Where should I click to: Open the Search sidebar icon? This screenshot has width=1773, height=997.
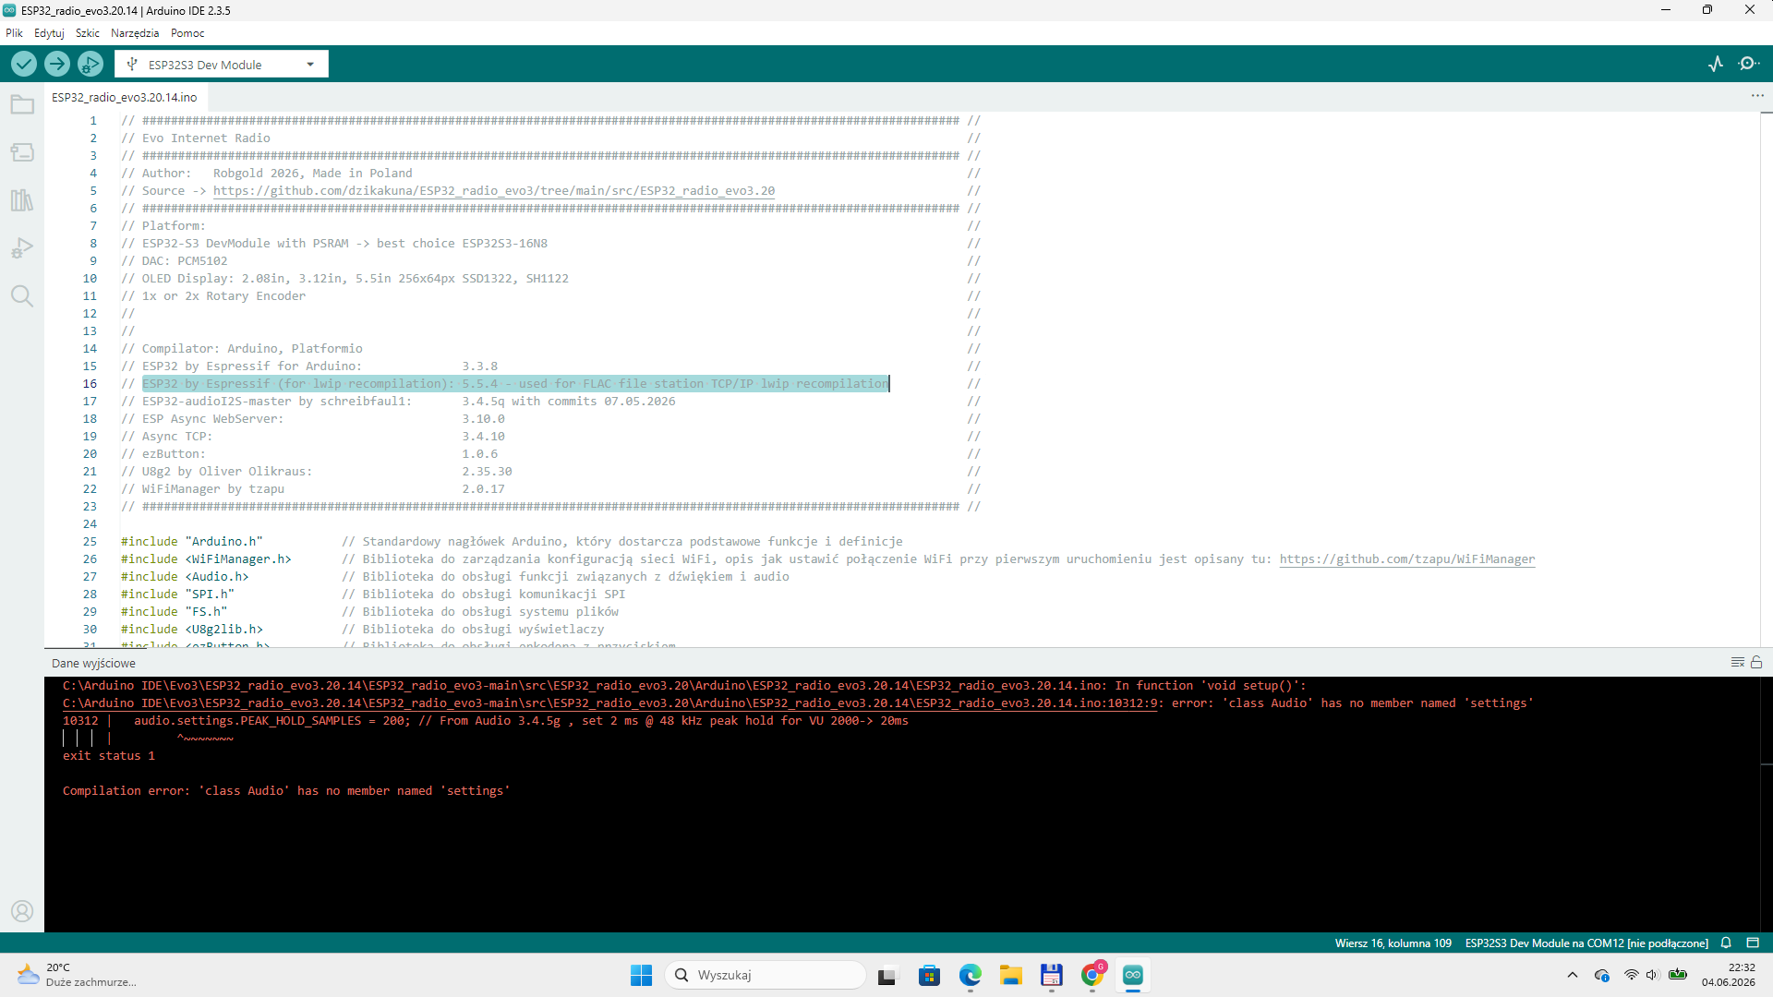pyautogui.click(x=22, y=296)
